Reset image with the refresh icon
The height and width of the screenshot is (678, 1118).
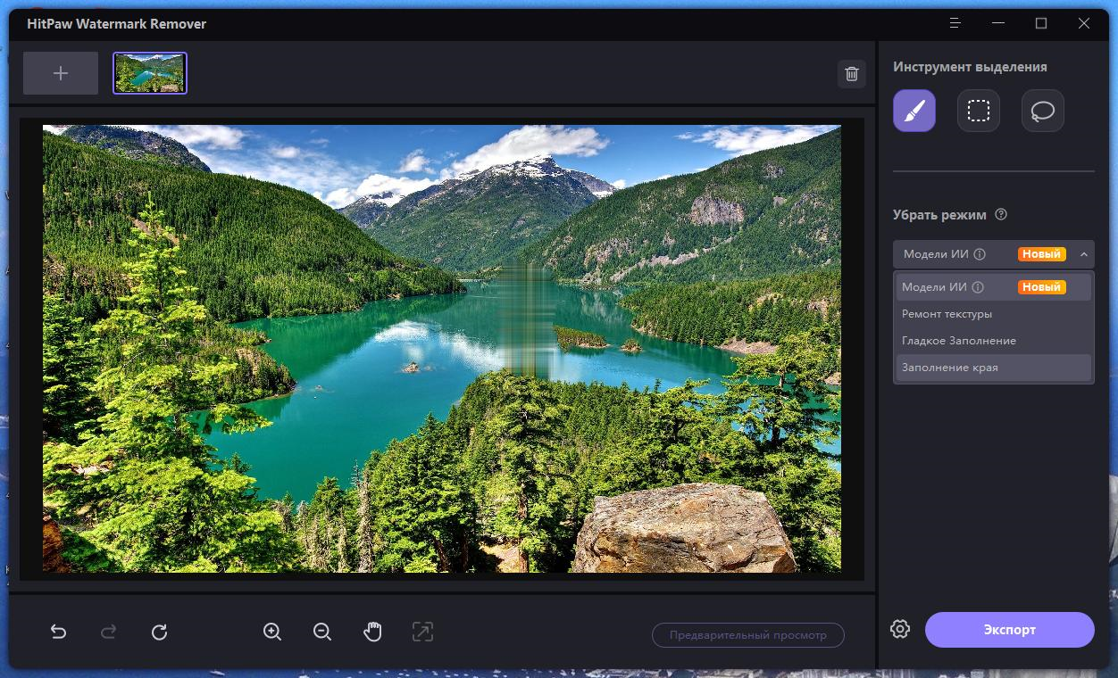point(159,633)
